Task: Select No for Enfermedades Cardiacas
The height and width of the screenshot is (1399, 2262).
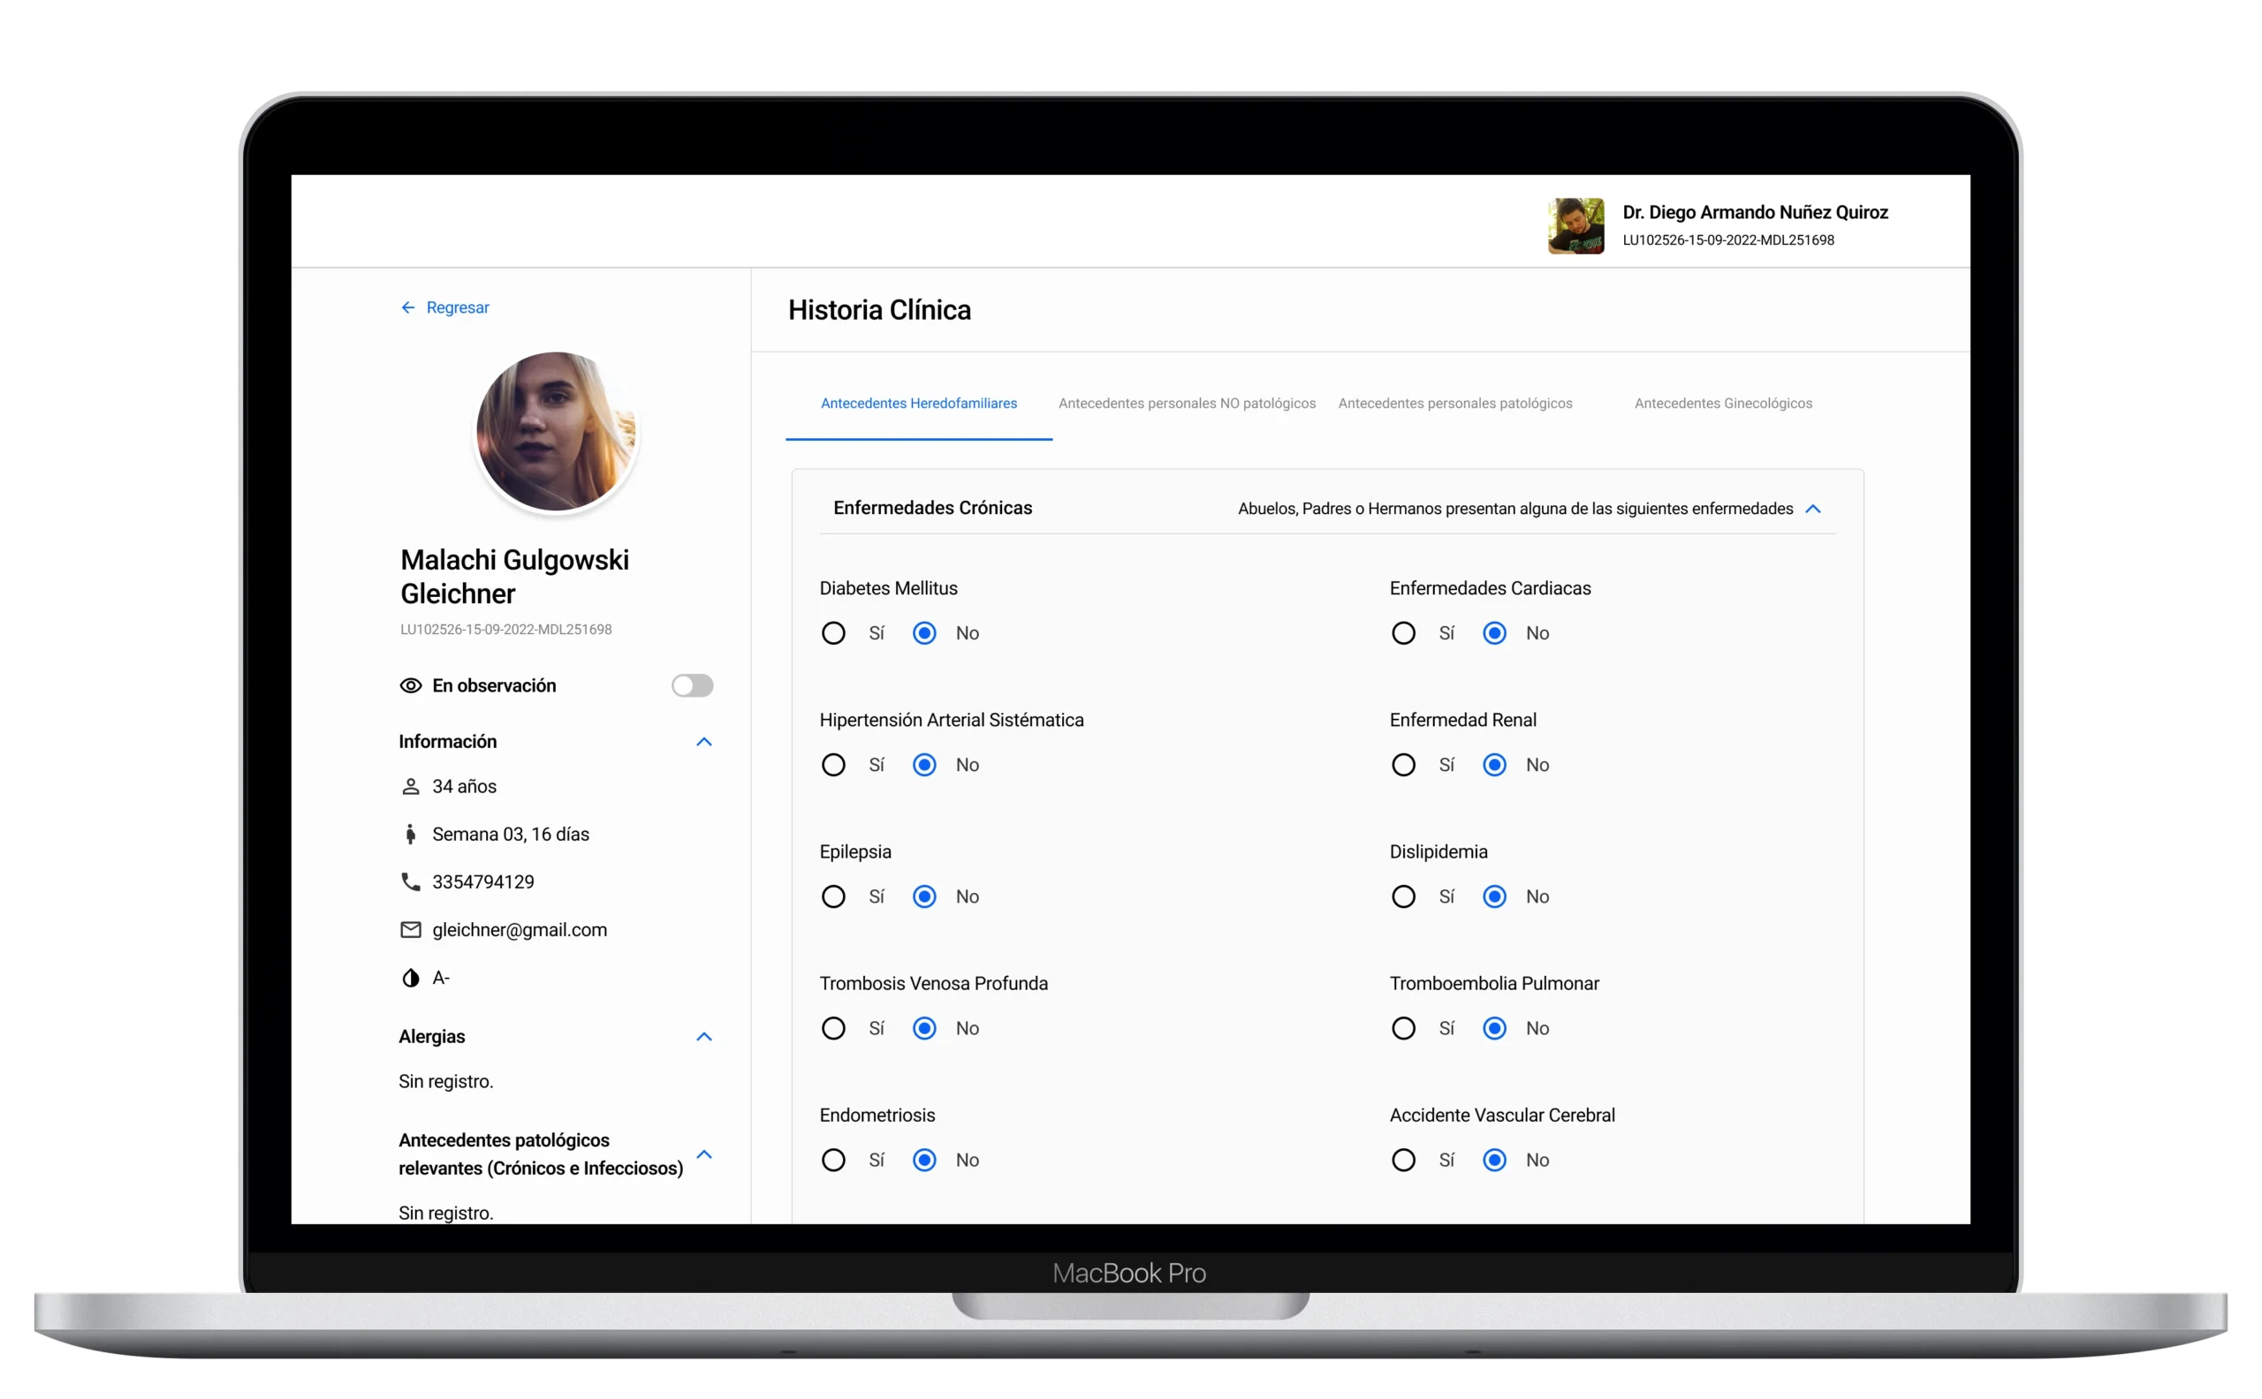Action: pos(1494,633)
